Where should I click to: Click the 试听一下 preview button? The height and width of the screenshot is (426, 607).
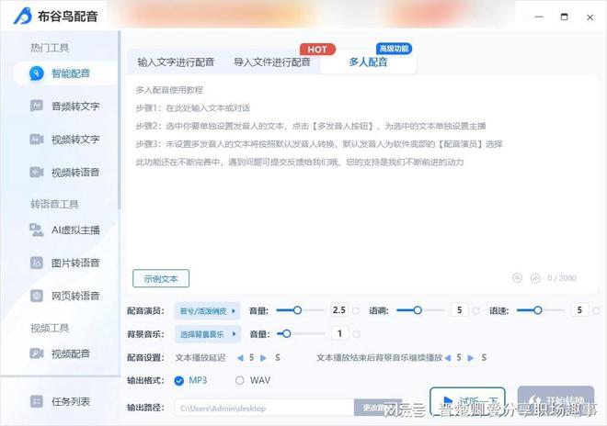pos(467,401)
